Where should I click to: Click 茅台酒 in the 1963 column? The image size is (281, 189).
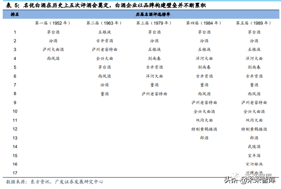(x=104, y=67)
